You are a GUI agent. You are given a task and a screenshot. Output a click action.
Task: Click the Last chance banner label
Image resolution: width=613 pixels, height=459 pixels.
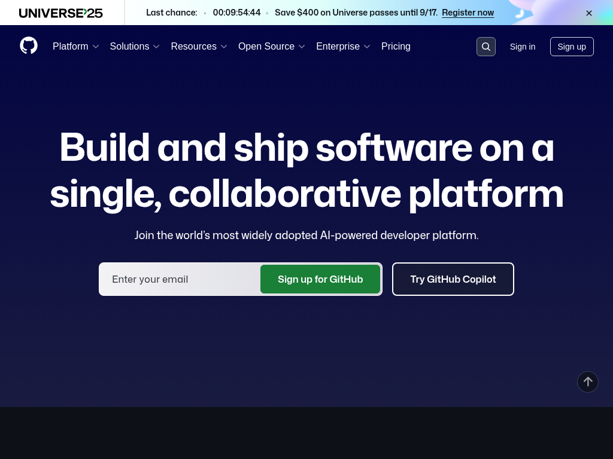tap(171, 13)
